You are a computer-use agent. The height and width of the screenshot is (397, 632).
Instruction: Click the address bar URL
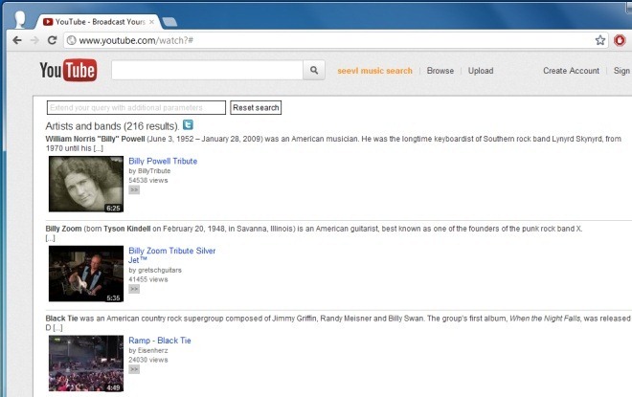click(136, 40)
